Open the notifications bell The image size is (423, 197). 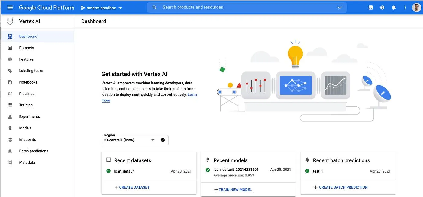pyautogui.click(x=394, y=7)
